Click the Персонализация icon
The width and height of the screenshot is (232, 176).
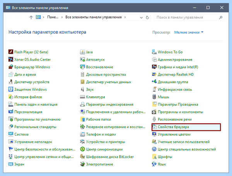[x=11, y=112]
